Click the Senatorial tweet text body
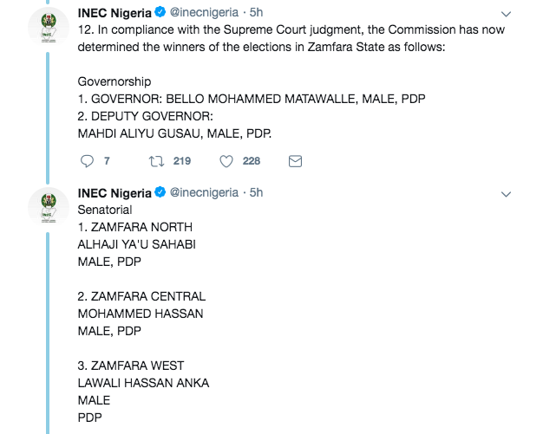This screenshot has height=434, width=543. [x=143, y=314]
